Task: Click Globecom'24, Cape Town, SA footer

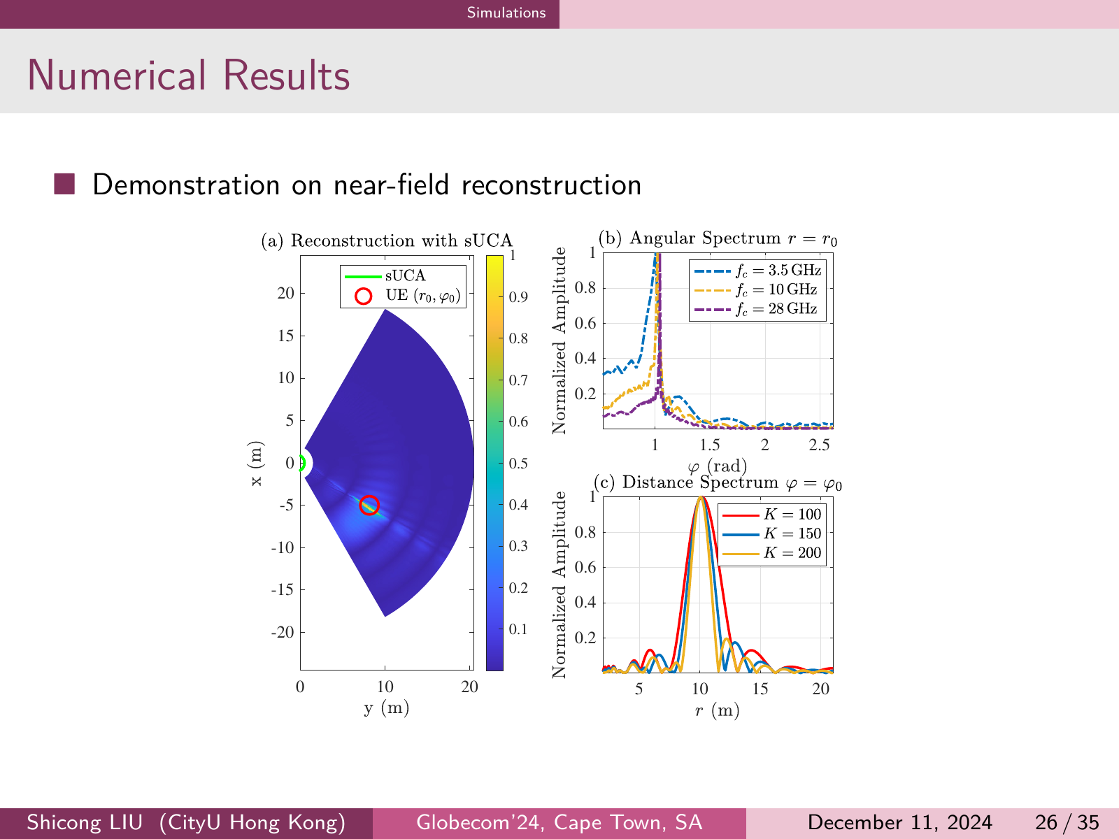Action: click(559, 823)
